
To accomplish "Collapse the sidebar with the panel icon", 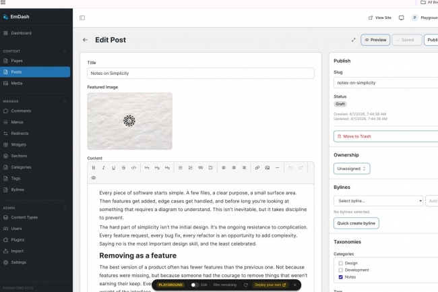I will pyautogui.click(x=82, y=18).
